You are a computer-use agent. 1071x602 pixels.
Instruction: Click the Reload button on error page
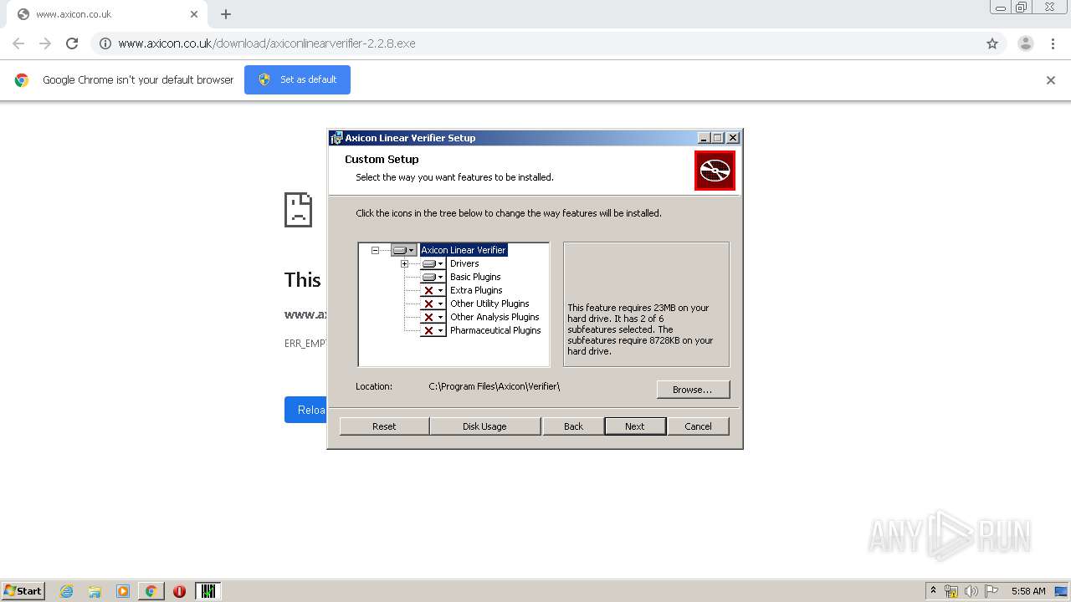tap(305, 410)
